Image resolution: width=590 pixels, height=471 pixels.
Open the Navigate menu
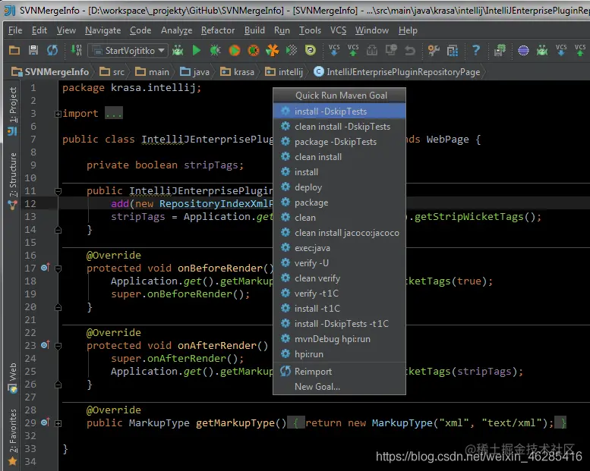click(103, 30)
